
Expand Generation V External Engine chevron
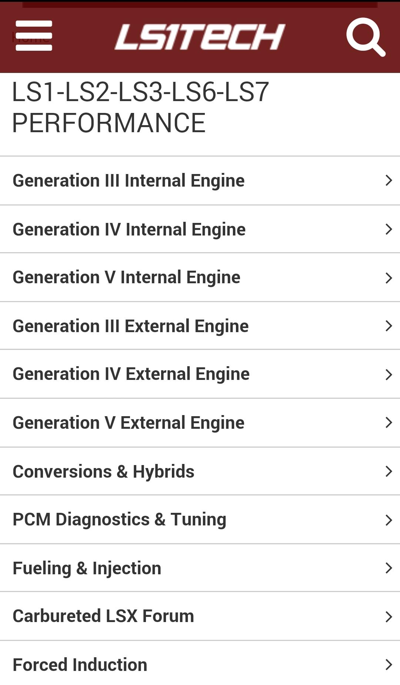click(x=389, y=422)
